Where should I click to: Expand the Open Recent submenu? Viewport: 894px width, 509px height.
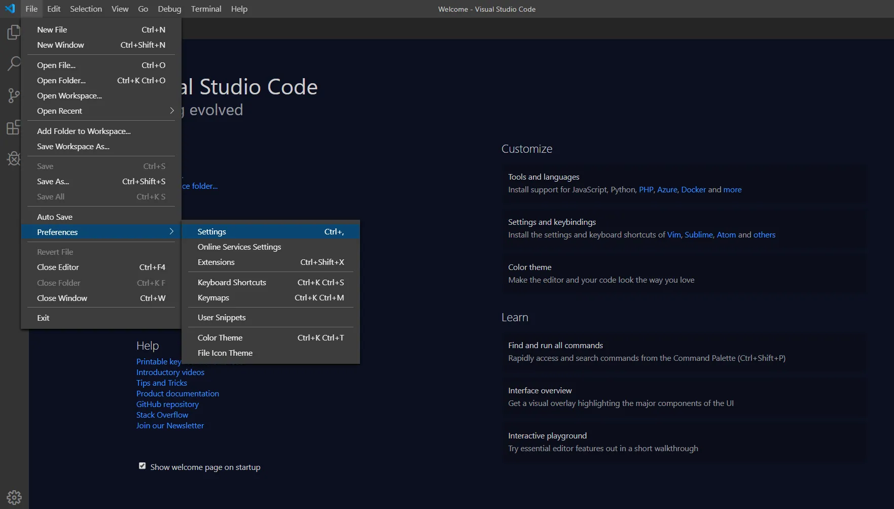point(59,111)
